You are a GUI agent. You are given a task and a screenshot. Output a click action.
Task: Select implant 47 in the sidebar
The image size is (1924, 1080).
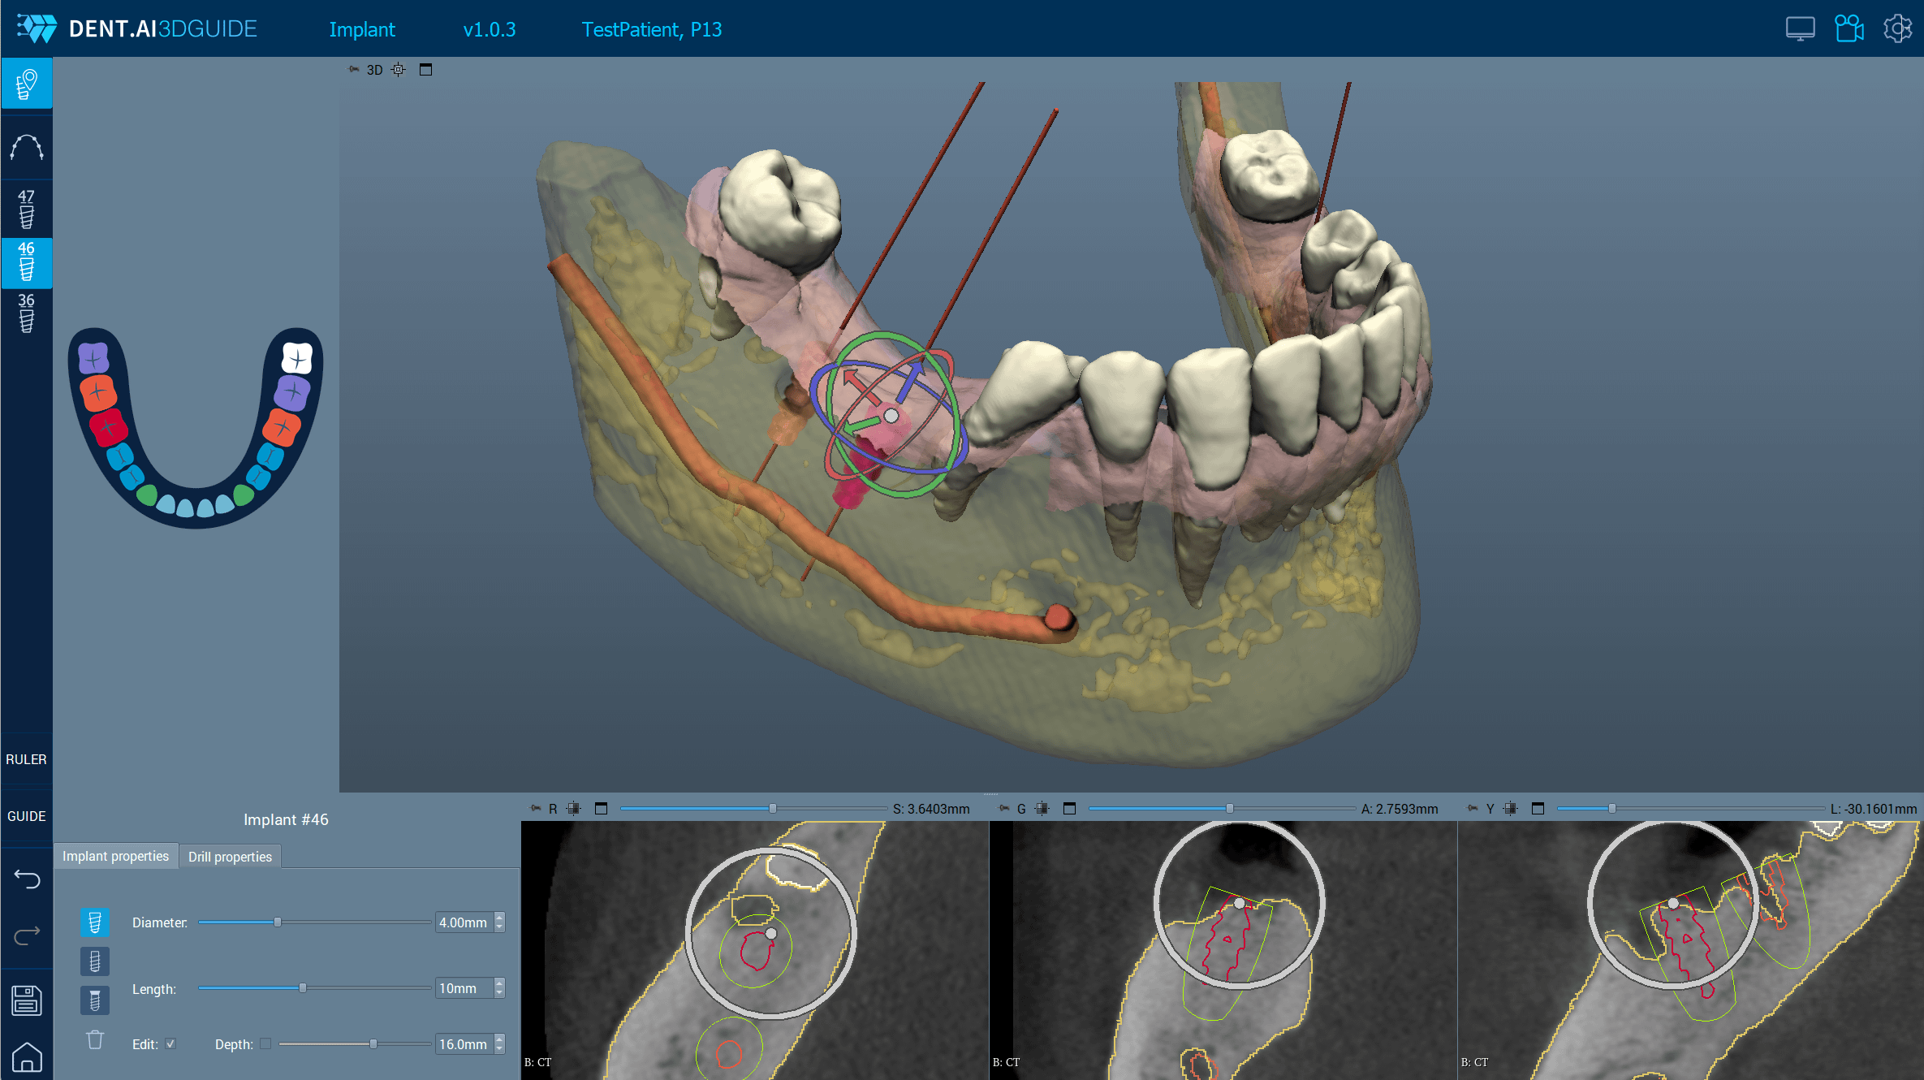point(26,209)
